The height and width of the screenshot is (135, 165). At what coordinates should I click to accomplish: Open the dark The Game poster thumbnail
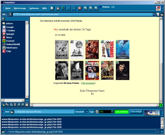point(123,70)
